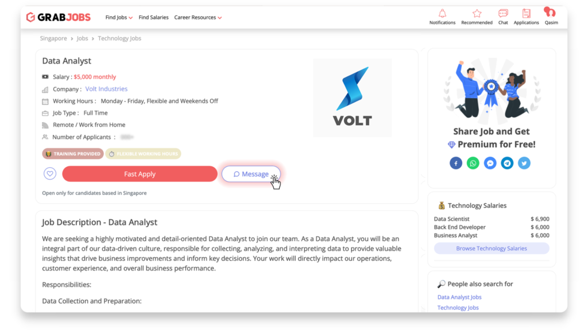The image size is (588, 330).
Task: Open the Data Analyst Jobs link
Action: pyautogui.click(x=459, y=297)
